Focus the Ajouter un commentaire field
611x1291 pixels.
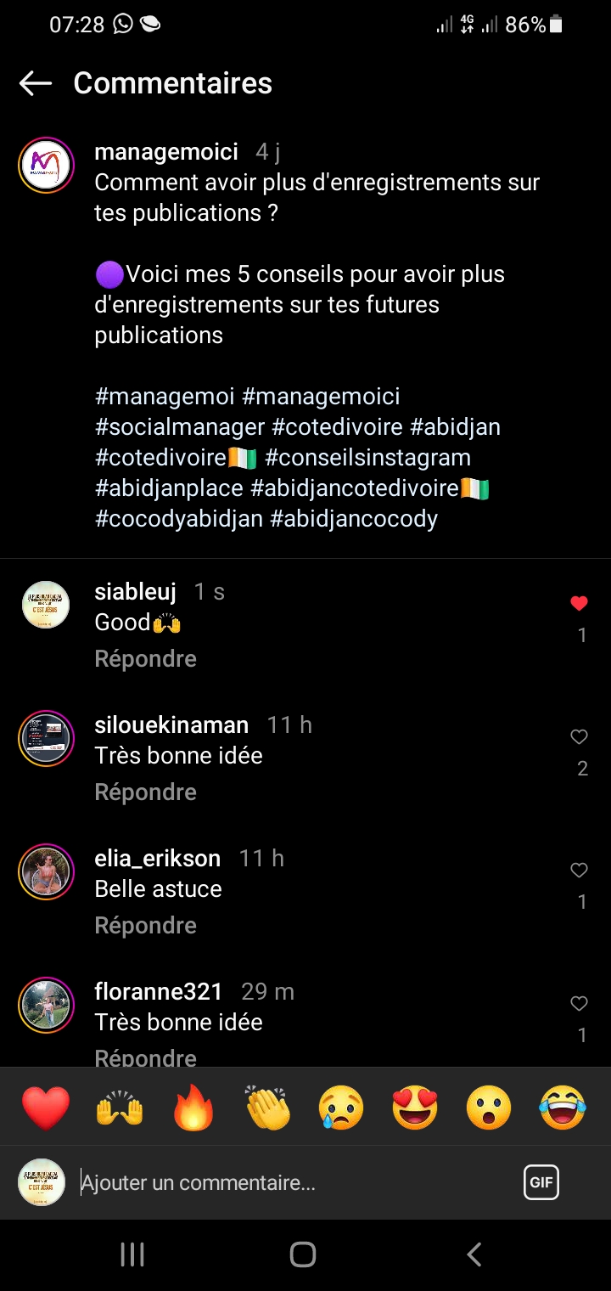pos(289,1182)
